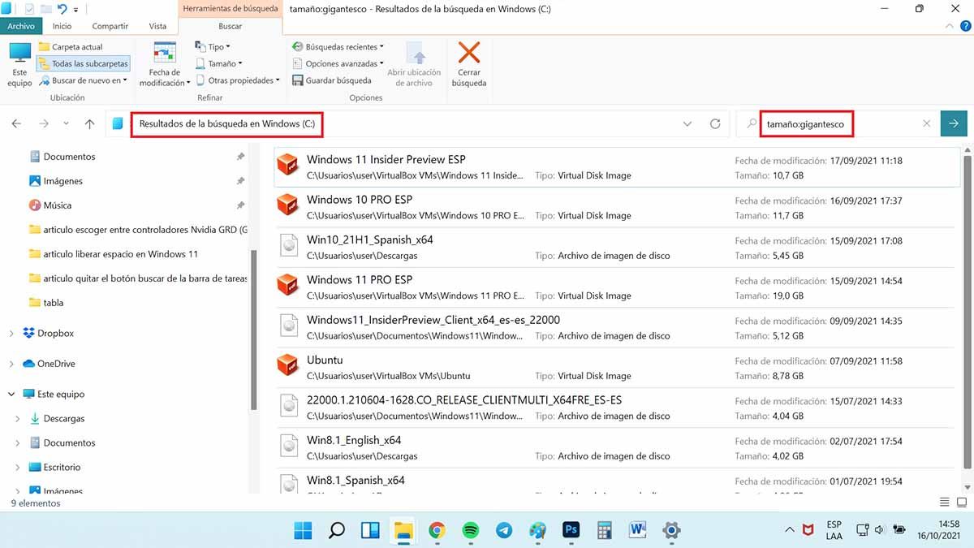
Task: Clear the search box with X
Action: click(x=927, y=123)
